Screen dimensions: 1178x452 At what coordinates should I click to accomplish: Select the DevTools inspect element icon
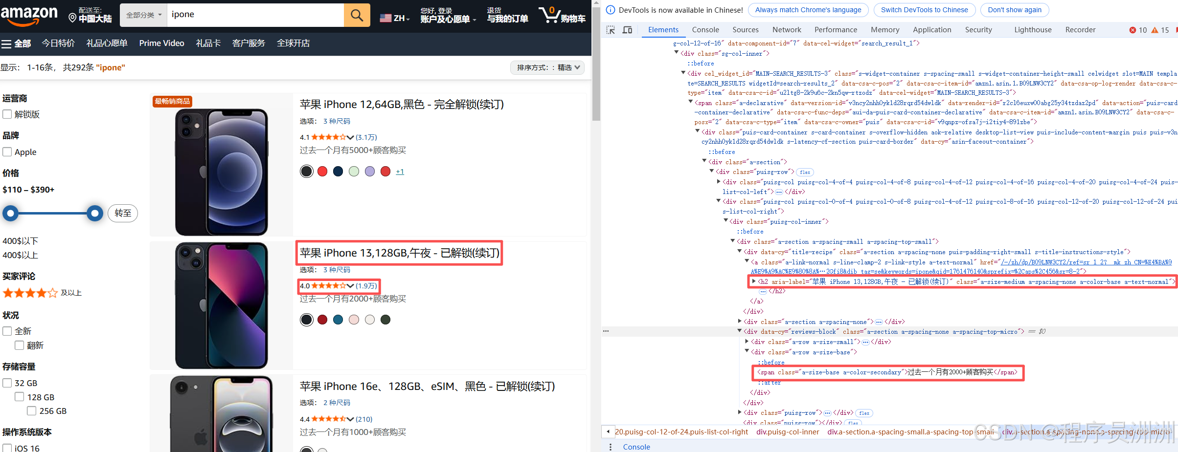tap(611, 30)
